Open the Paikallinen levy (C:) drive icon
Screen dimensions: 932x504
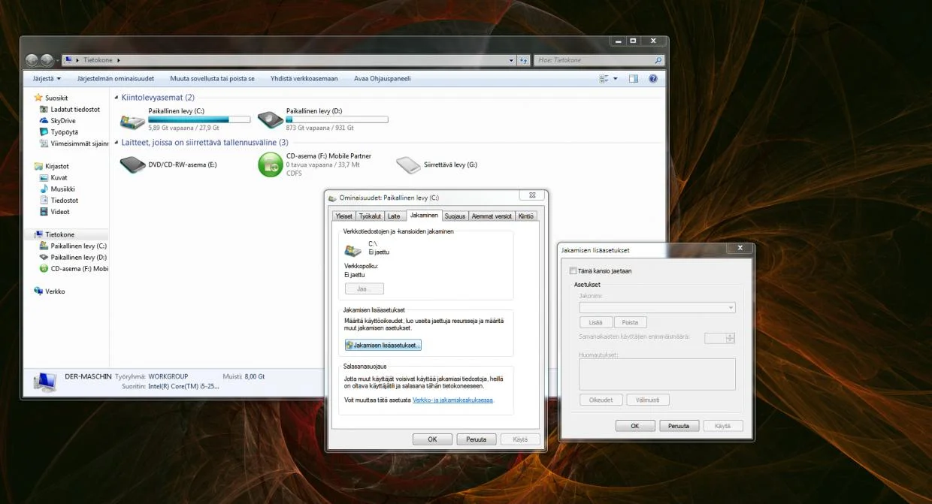coord(133,120)
